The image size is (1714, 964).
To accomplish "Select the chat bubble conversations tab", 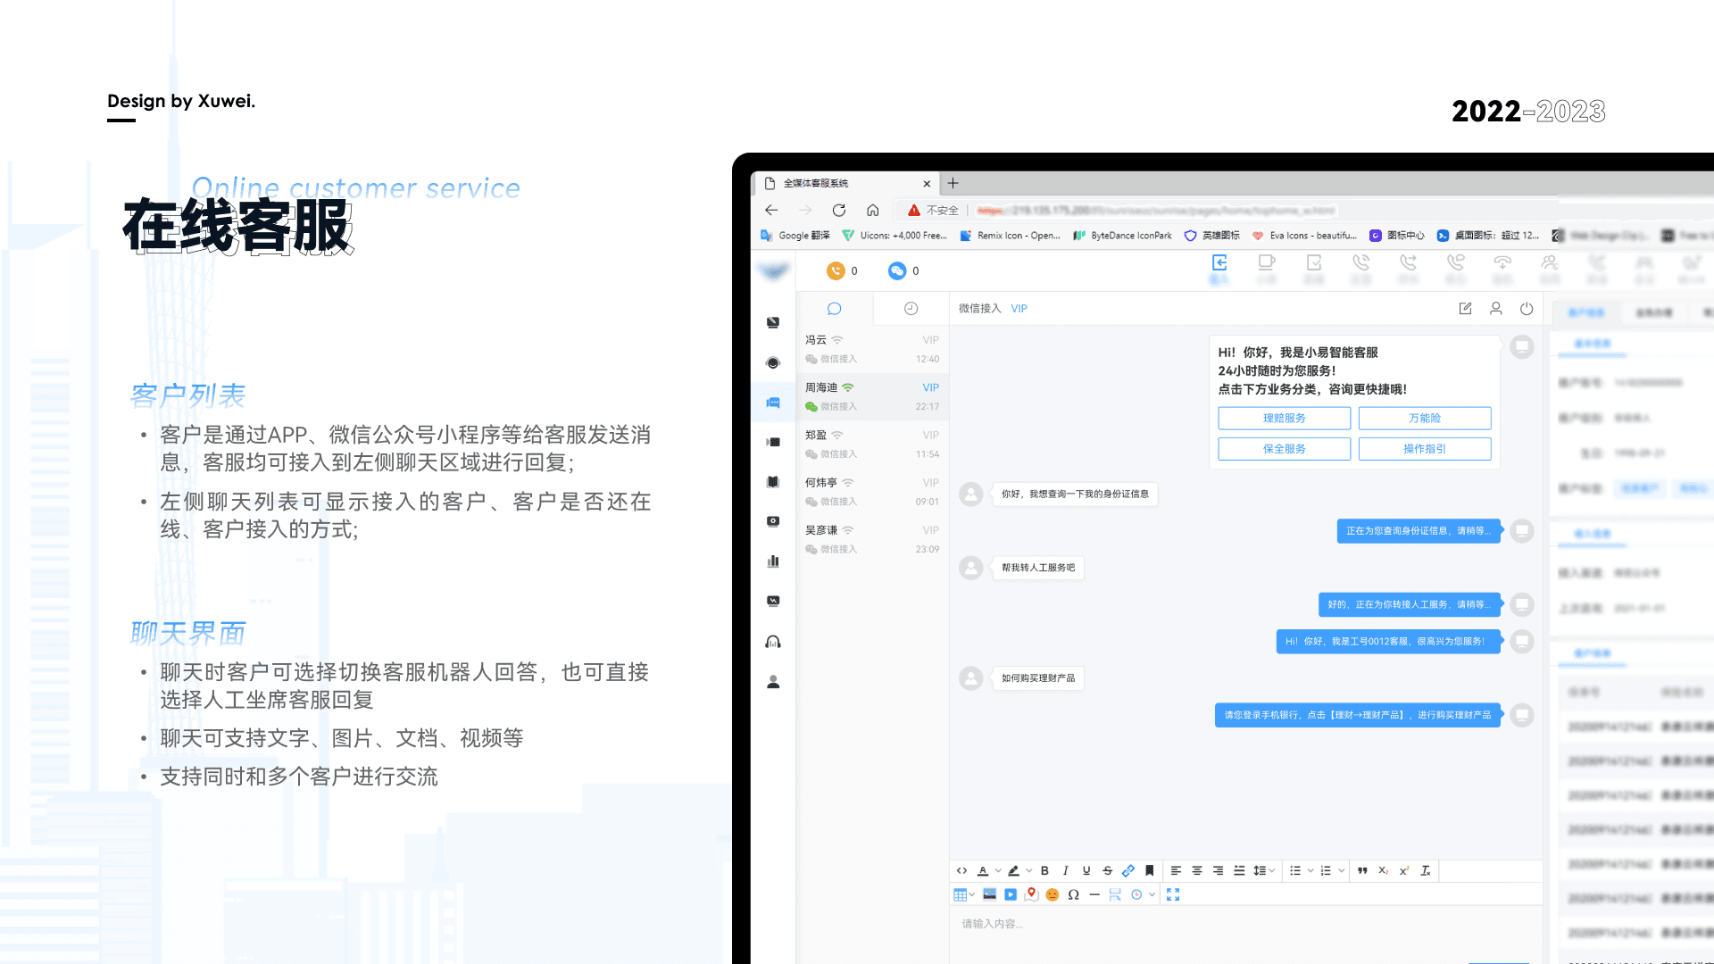I will (834, 309).
